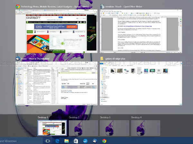Click the 'Desktop 1' label
This screenshot has height=144, width=193.
point(43,117)
